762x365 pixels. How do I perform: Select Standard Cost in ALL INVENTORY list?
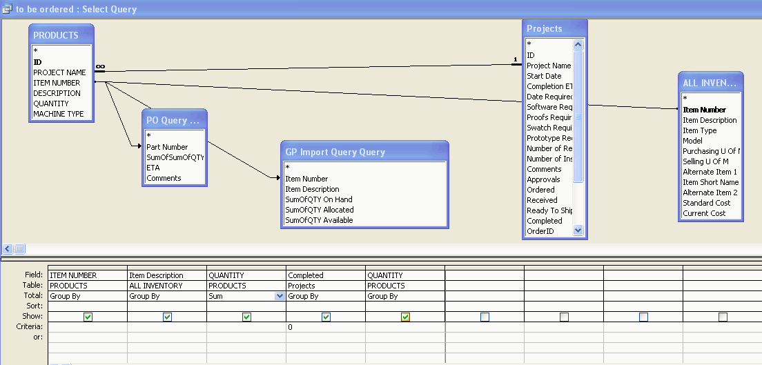pyautogui.click(x=706, y=203)
